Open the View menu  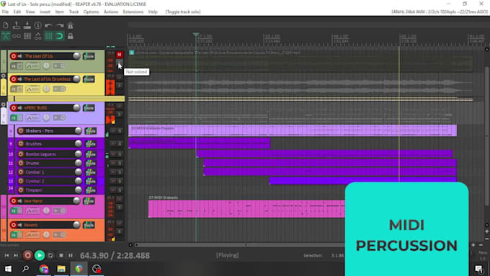(x=30, y=12)
